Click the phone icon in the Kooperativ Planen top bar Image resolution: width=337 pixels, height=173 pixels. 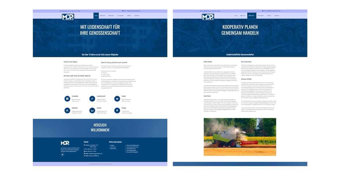[200, 11]
